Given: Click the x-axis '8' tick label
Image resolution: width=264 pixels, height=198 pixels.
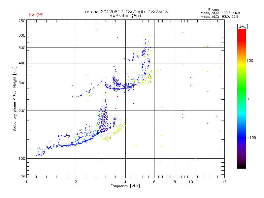Looking at the screenshot, I should [x=175, y=182].
